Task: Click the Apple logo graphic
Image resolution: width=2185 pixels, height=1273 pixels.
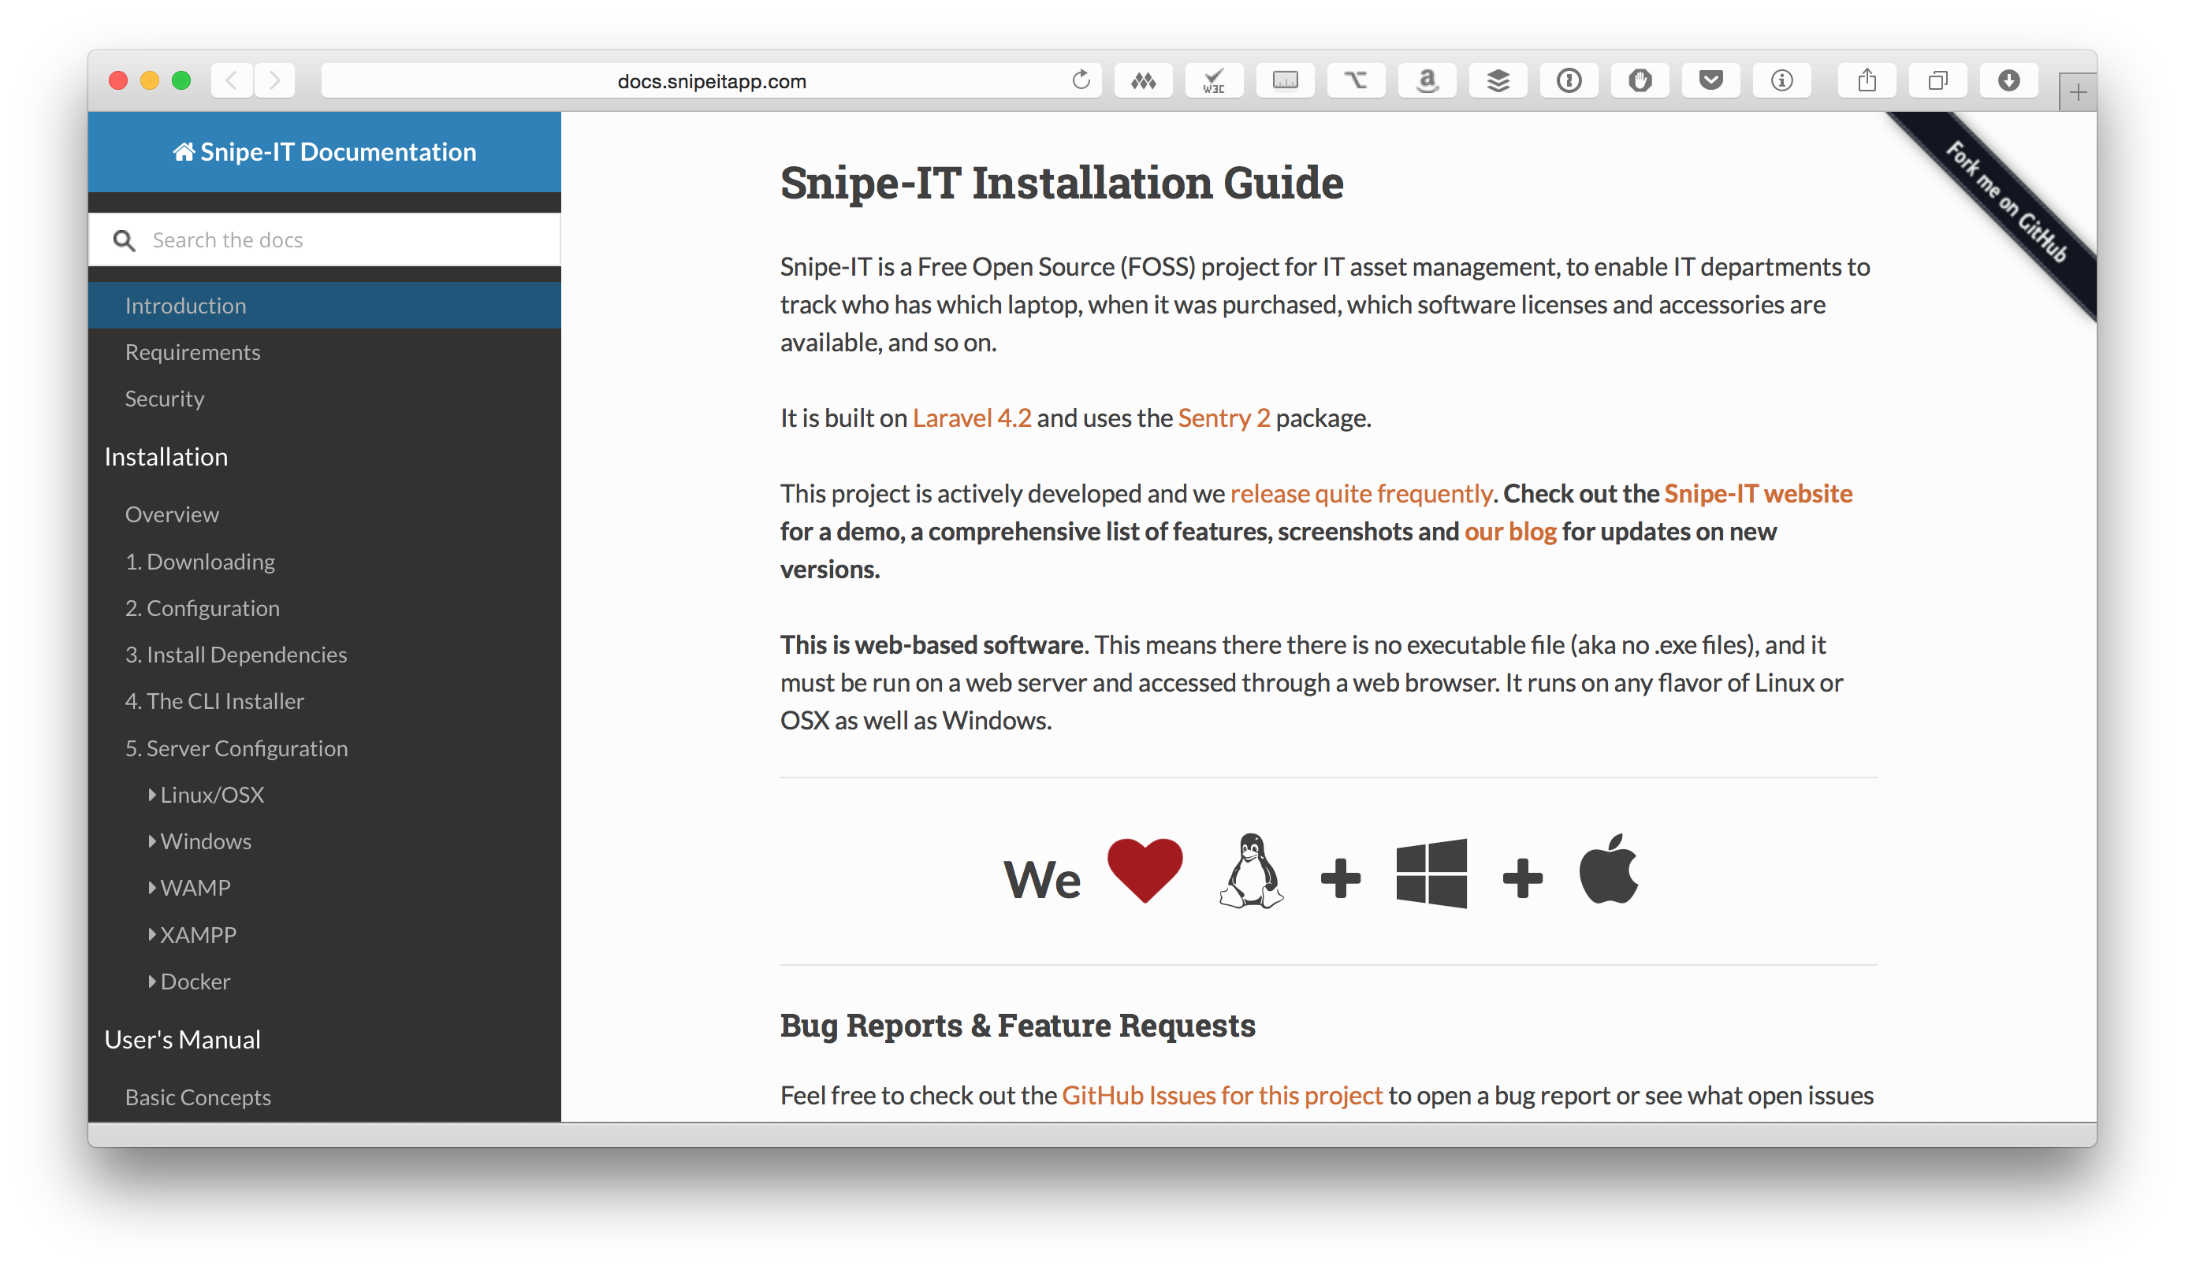Action: [1608, 868]
